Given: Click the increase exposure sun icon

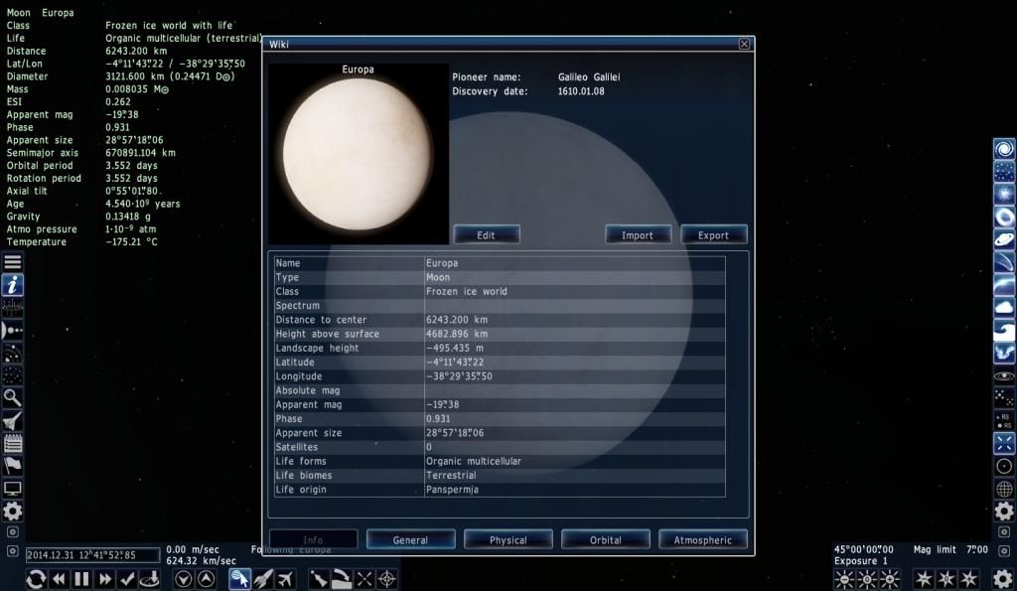Looking at the screenshot, I should pos(890,578).
